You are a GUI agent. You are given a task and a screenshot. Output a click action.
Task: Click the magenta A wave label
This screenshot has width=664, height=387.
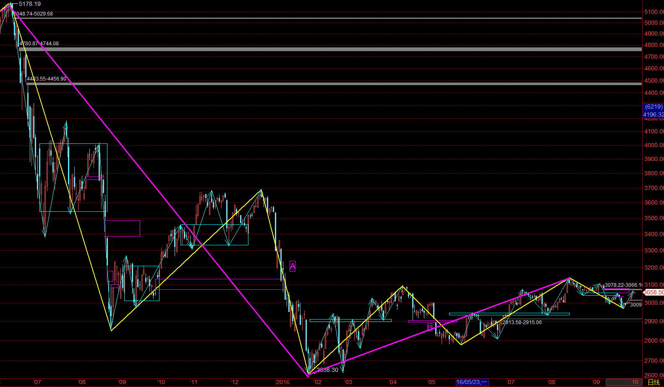pyautogui.click(x=293, y=266)
